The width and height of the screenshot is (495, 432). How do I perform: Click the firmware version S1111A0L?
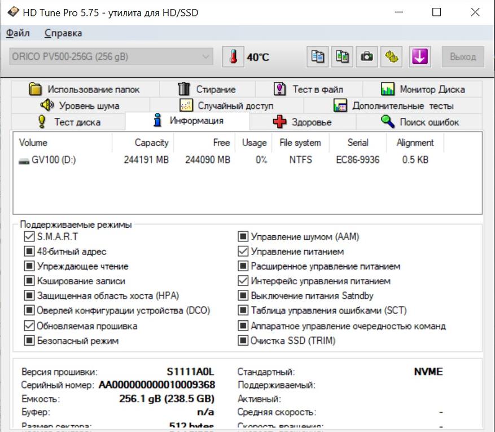pyautogui.click(x=190, y=372)
